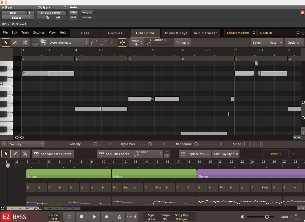Click the Dynamics slider handle

tap(150, 144)
